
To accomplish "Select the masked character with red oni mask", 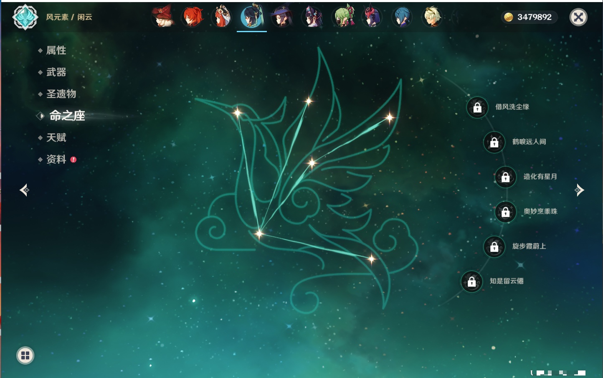I will point(372,17).
